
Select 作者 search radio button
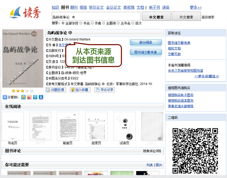pyautogui.click(x=92, y=23)
